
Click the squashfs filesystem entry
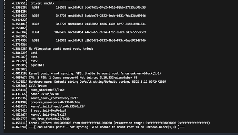click(37, 65)
